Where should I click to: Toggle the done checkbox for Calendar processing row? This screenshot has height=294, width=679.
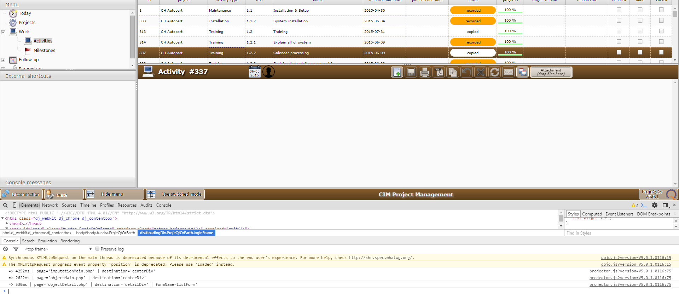pyautogui.click(x=640, y=52)
